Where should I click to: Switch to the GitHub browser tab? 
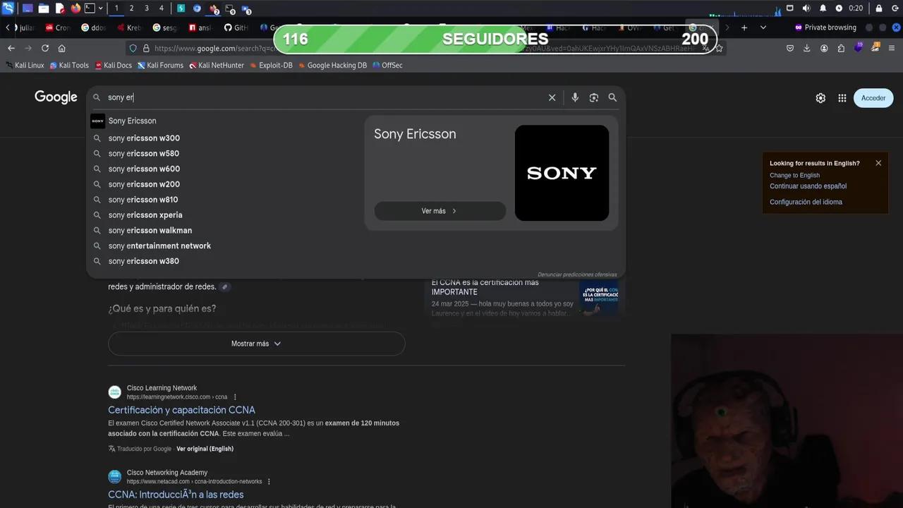(x=236, y=28)
